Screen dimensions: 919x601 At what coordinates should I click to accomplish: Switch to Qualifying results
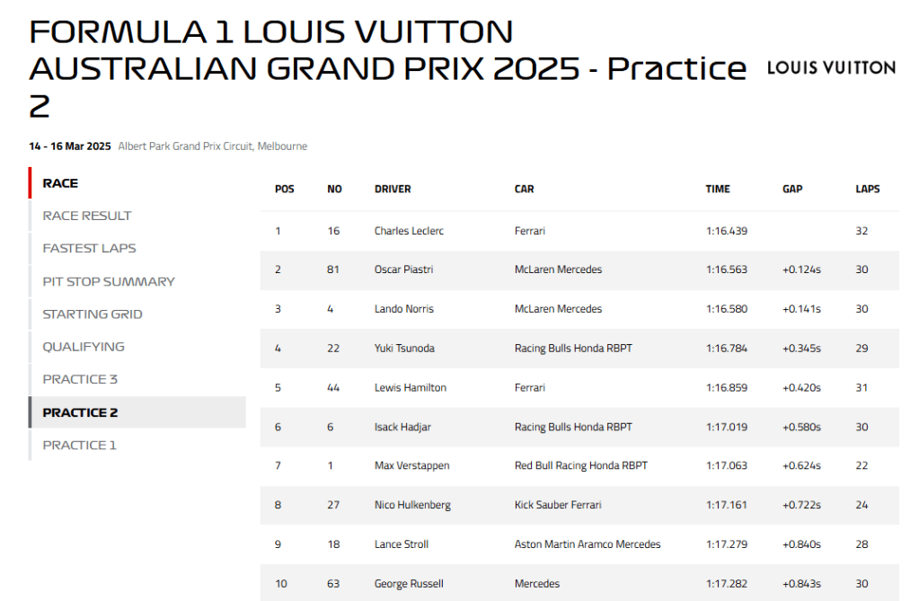(x=84, y=347)
